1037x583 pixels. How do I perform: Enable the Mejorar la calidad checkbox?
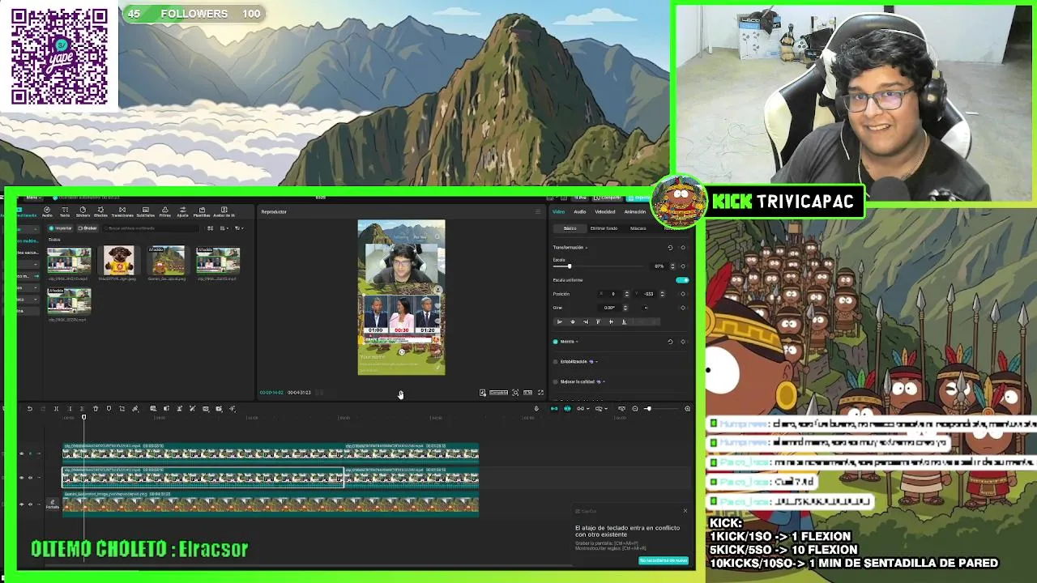coord(555,381)
